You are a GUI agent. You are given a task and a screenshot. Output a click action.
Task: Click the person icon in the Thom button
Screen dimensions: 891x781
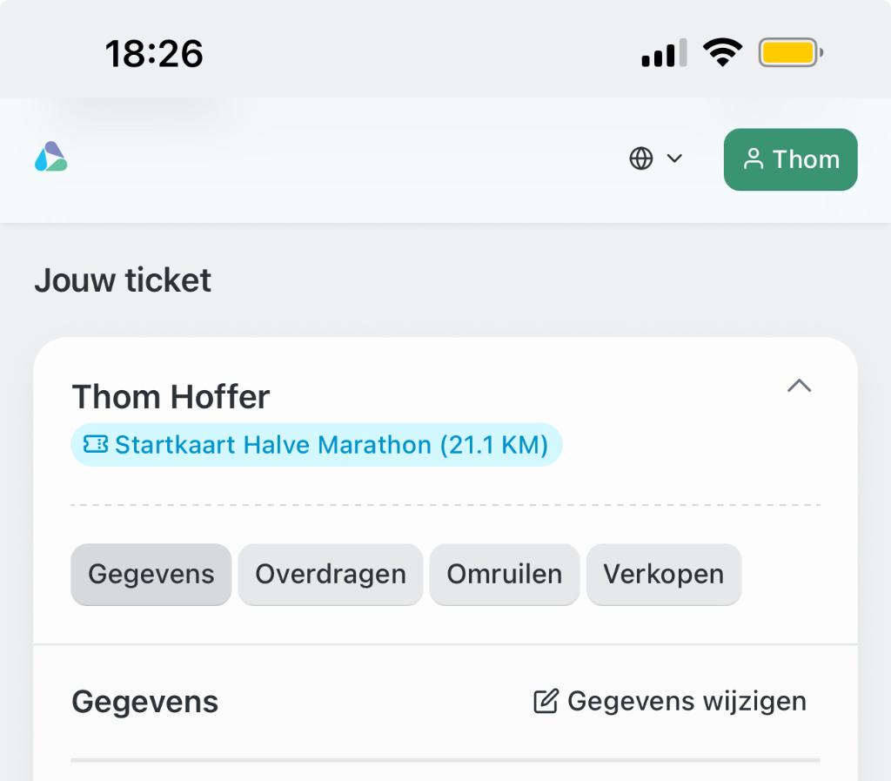click(x=754, y=159)
